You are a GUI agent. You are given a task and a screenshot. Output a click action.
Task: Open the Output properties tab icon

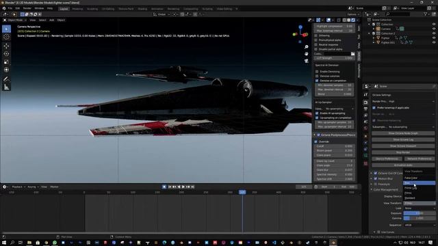tap(365, 109)
